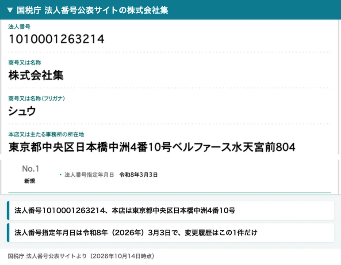Click the summary card starting 法人番号1010001263214、本店は
This screenshot has width=341, height=265.
click(x=171, y=211)
